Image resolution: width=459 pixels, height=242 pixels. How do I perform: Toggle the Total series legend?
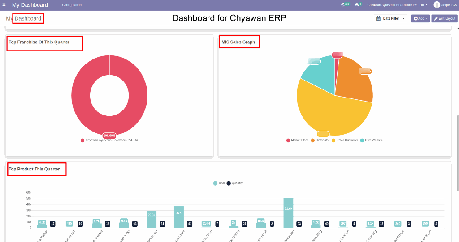pos(219,183)
